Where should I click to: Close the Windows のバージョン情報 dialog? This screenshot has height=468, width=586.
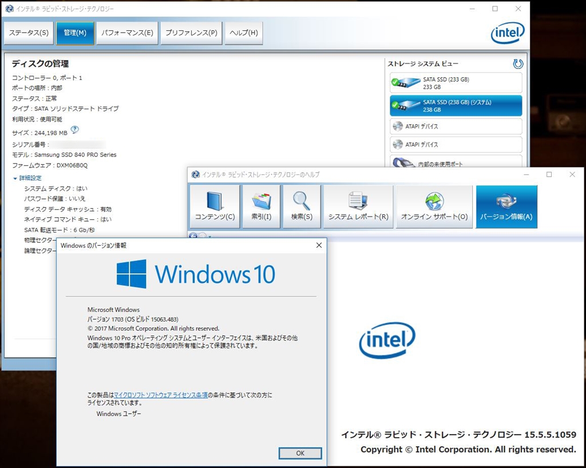point(319,245)
